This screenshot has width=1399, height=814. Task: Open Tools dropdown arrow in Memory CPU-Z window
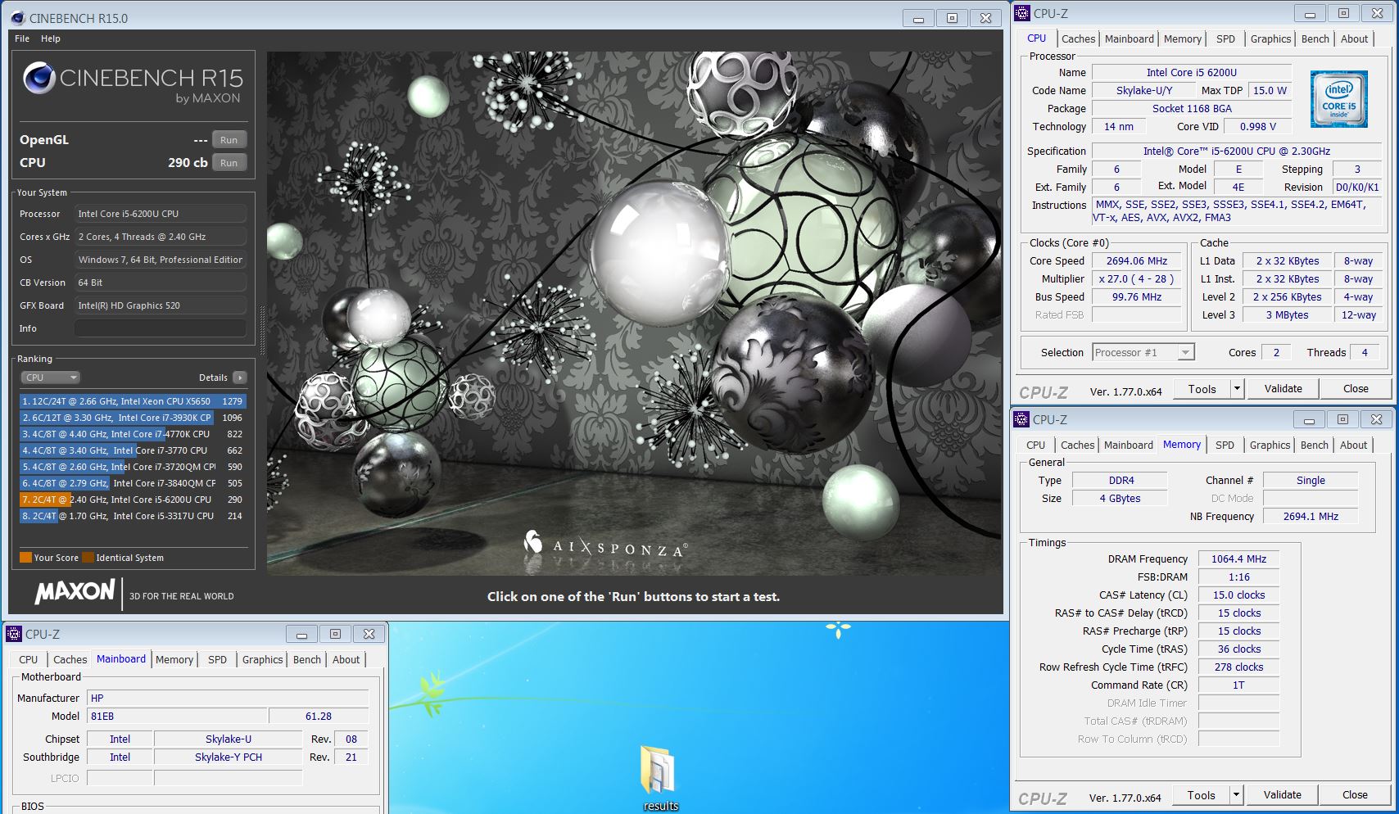[x=1236, y=795]
